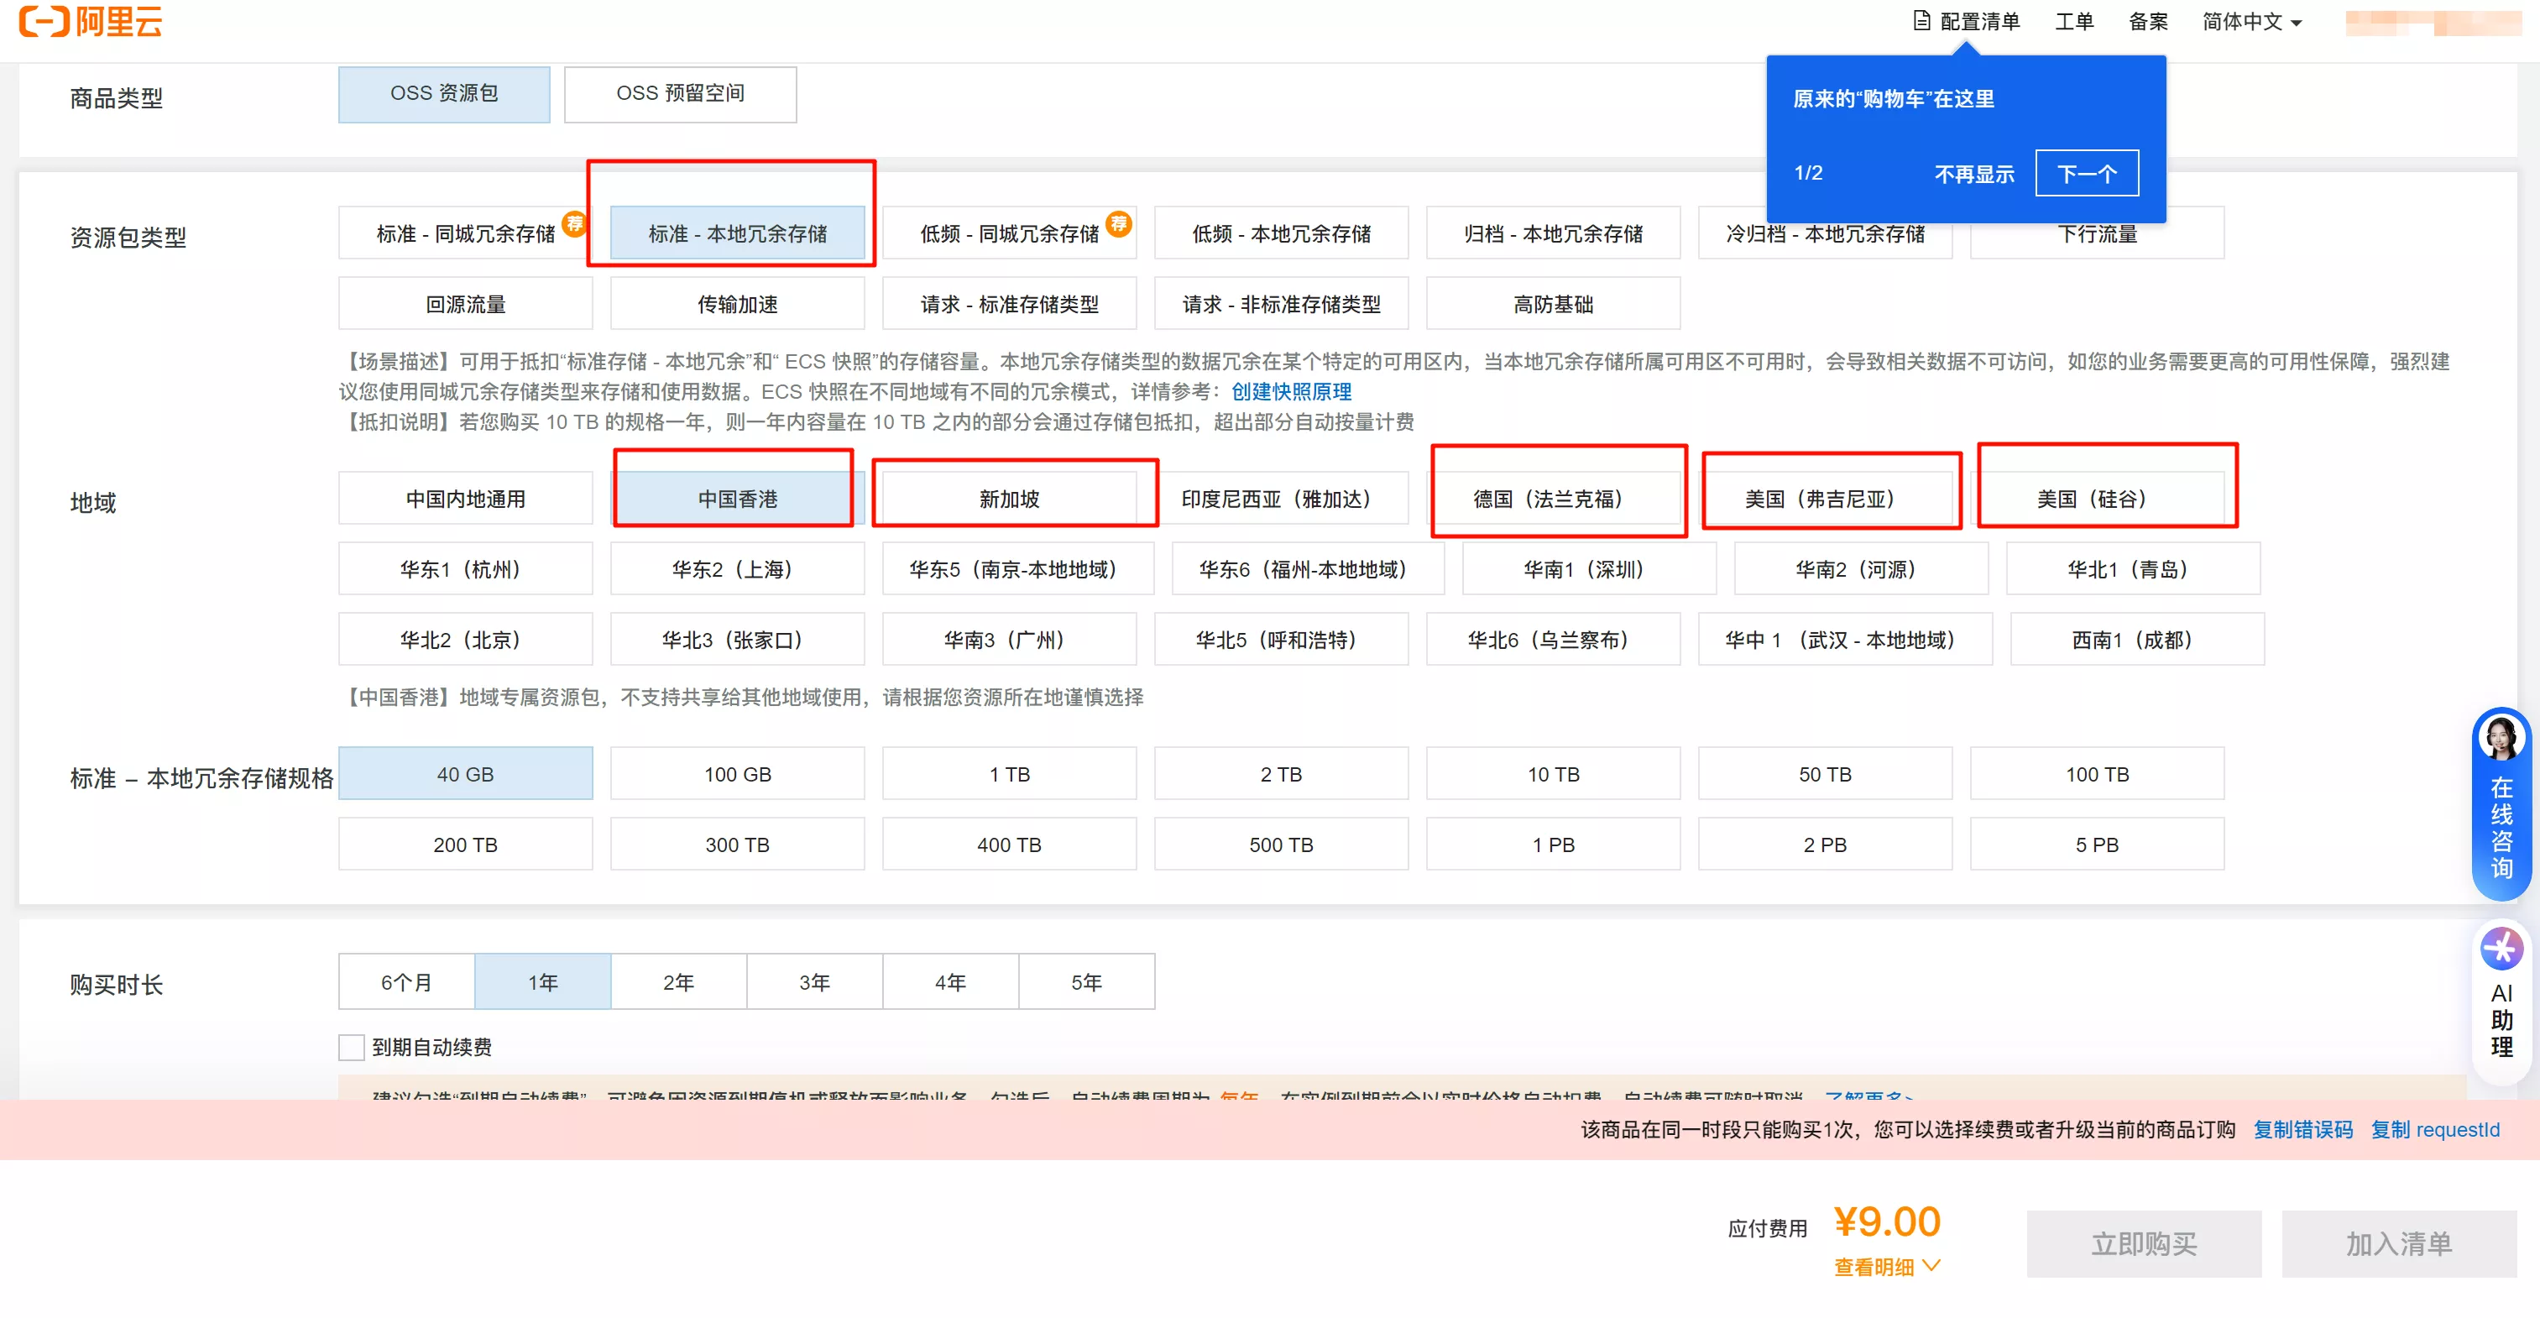
Task: Select 2年 purchase duration
Action: (x=678, y=981)
